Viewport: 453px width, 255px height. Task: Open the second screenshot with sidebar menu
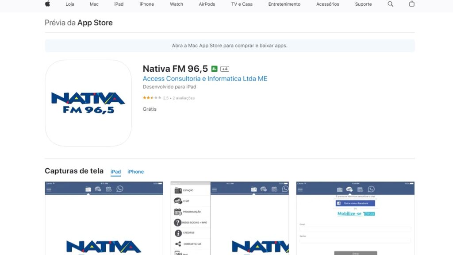point(230,218)
